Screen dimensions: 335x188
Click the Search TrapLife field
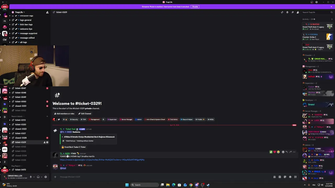pos(317,12)
